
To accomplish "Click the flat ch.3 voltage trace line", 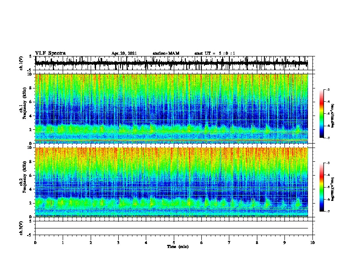I will 172,228.
